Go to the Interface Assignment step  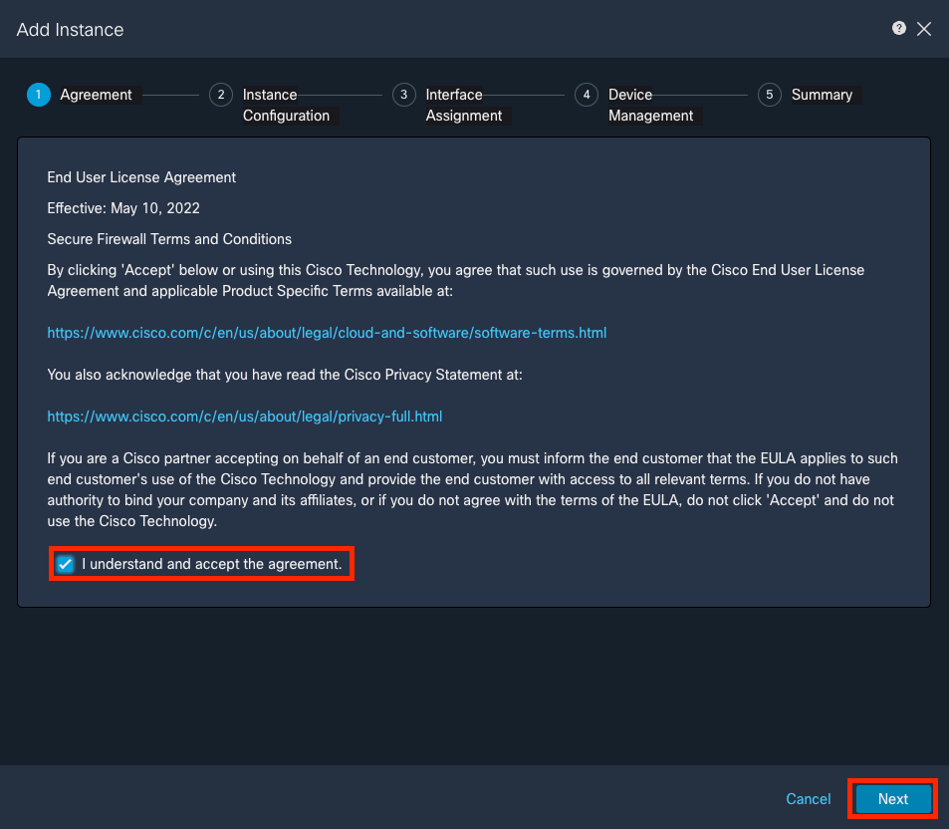point(464,105)
